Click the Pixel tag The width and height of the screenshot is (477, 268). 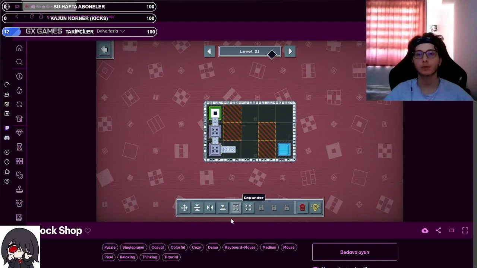point(108,257)
